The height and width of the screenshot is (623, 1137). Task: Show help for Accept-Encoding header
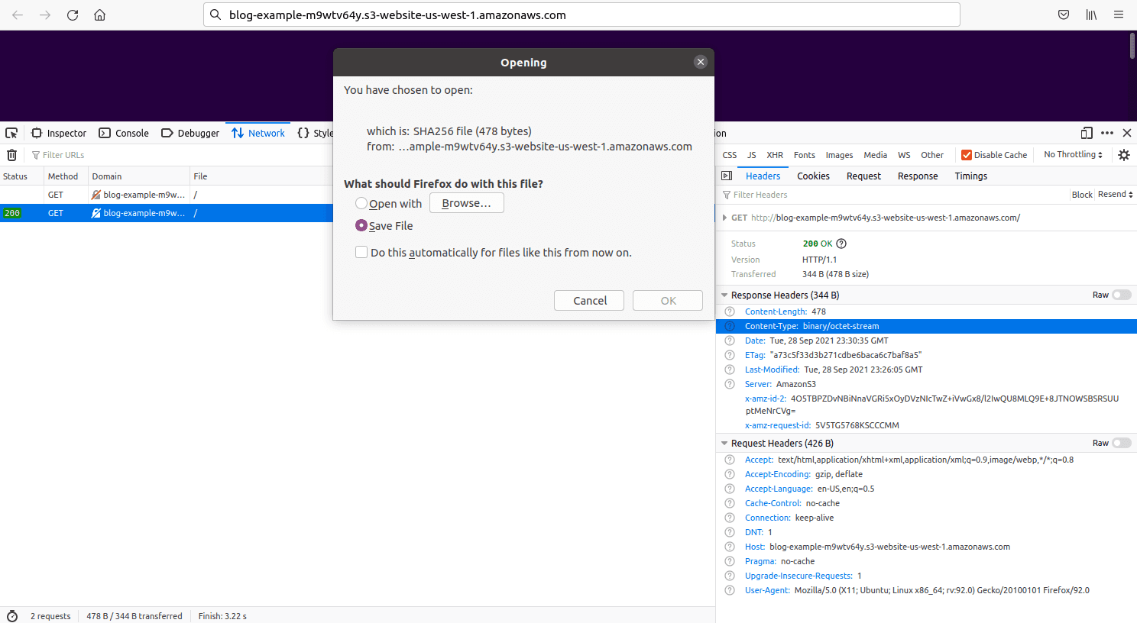(x=730, y=474)
